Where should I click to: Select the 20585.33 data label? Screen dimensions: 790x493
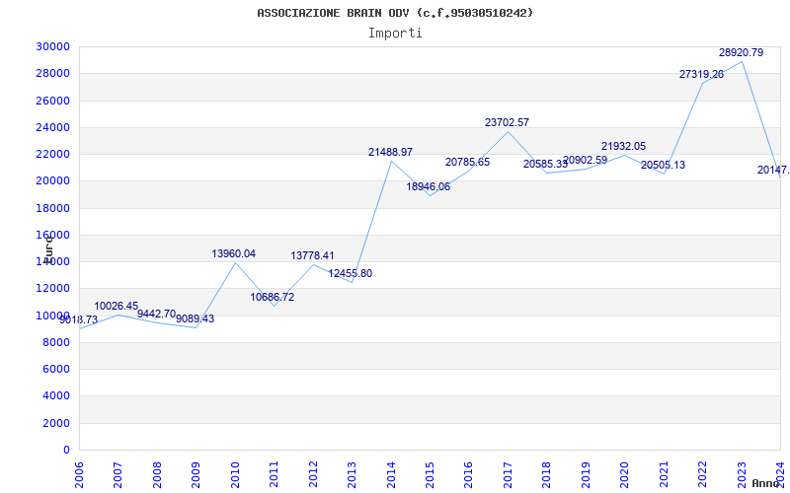(x=546, y=164)
